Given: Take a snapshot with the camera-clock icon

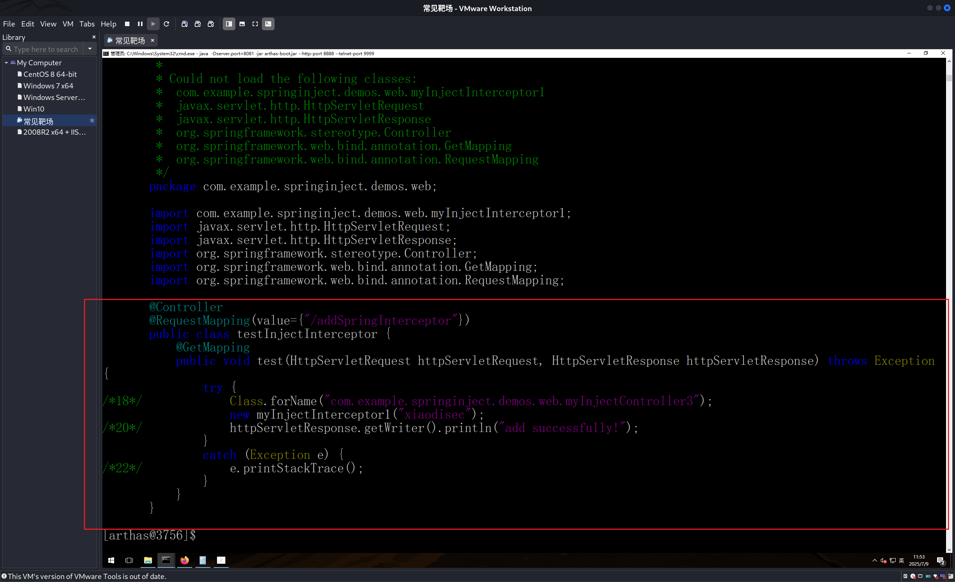Looking at the screenshot, I should (x=185, y=24).
